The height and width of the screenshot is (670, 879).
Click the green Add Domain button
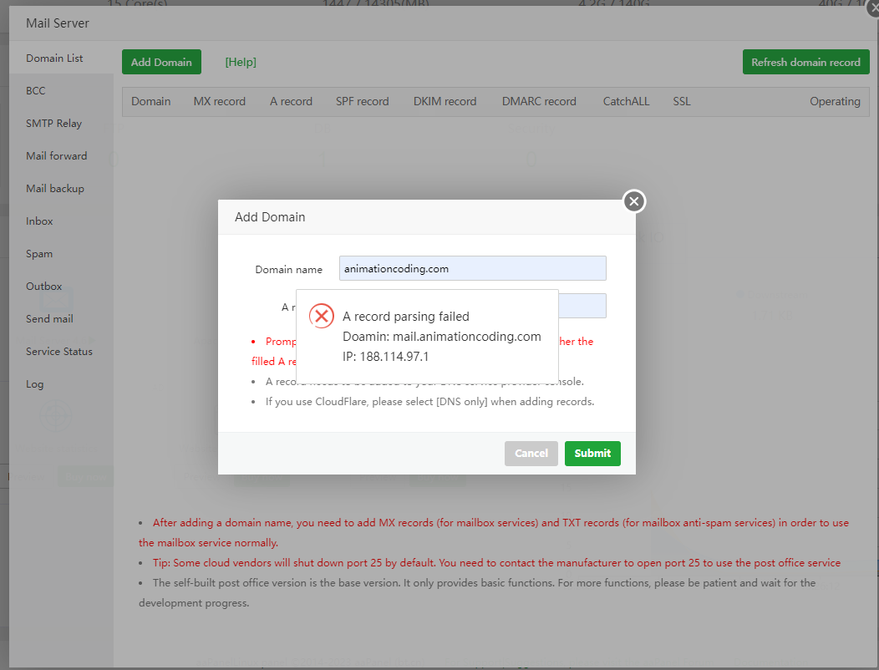161,62
